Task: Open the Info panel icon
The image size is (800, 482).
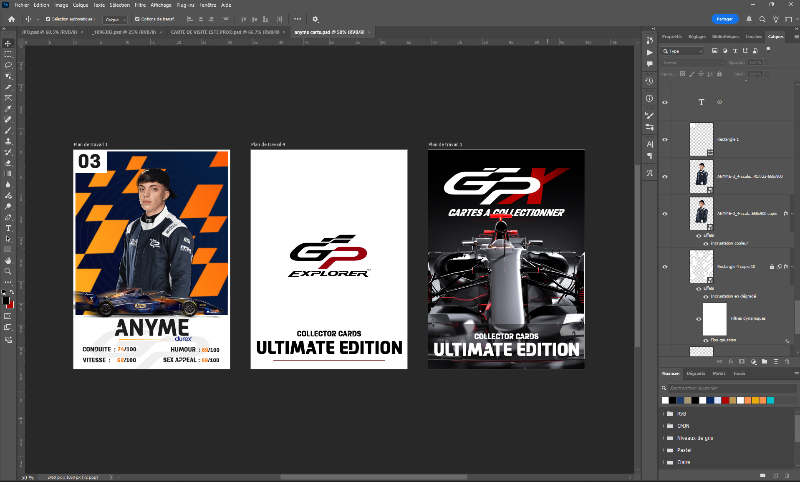Action: 649,98
